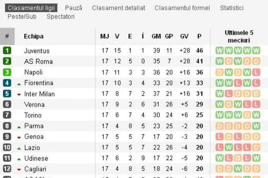268x178 pixels.
Task: Select Clasamentul formei tab
Action: [x=182, y=8]
